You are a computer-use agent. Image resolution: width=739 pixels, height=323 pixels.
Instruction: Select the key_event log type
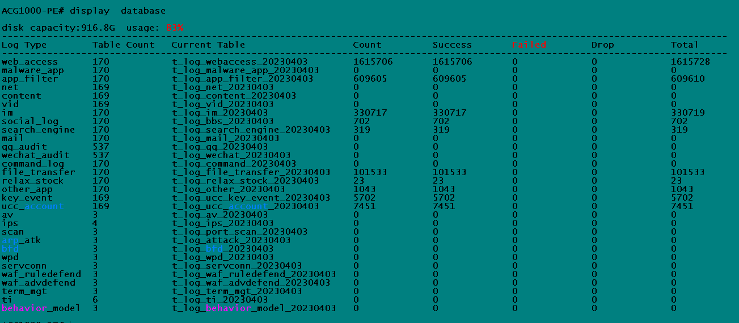pos(27,198)
